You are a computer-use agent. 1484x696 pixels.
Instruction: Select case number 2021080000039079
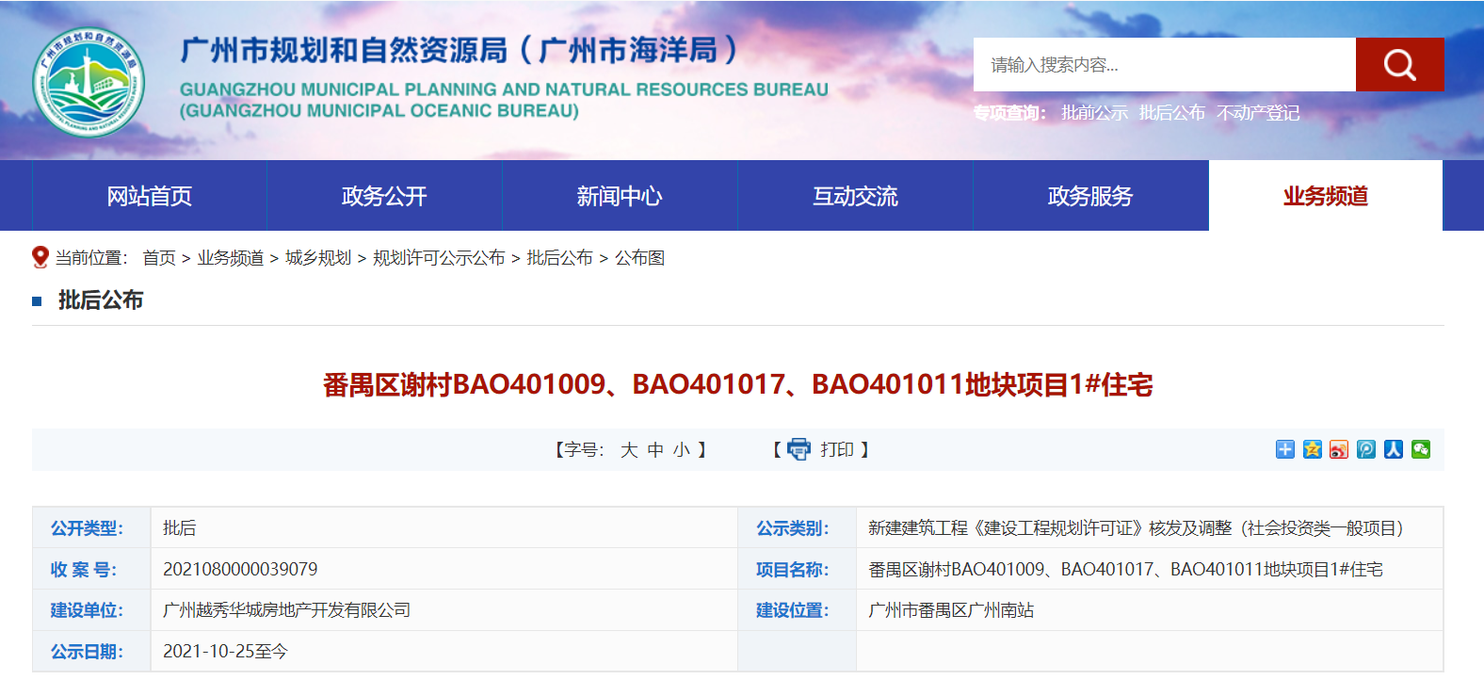(240, 569)
